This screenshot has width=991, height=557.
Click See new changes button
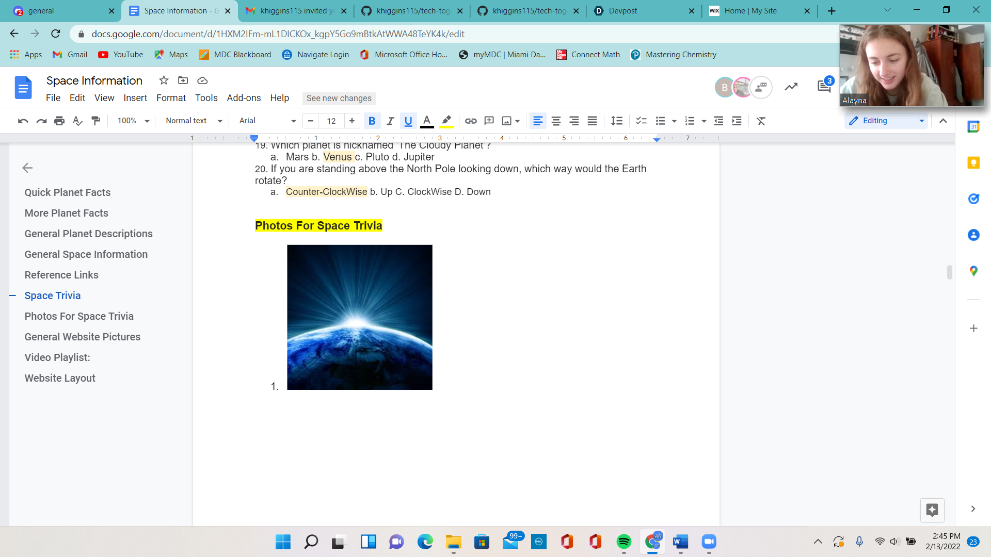pyautogui.click(x=339, y=98)
